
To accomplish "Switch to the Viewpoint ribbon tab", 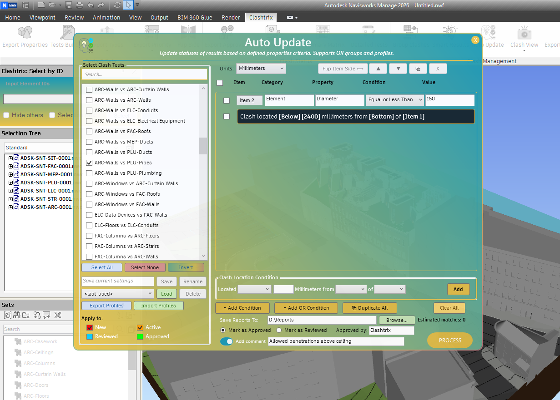I will 42,17.
